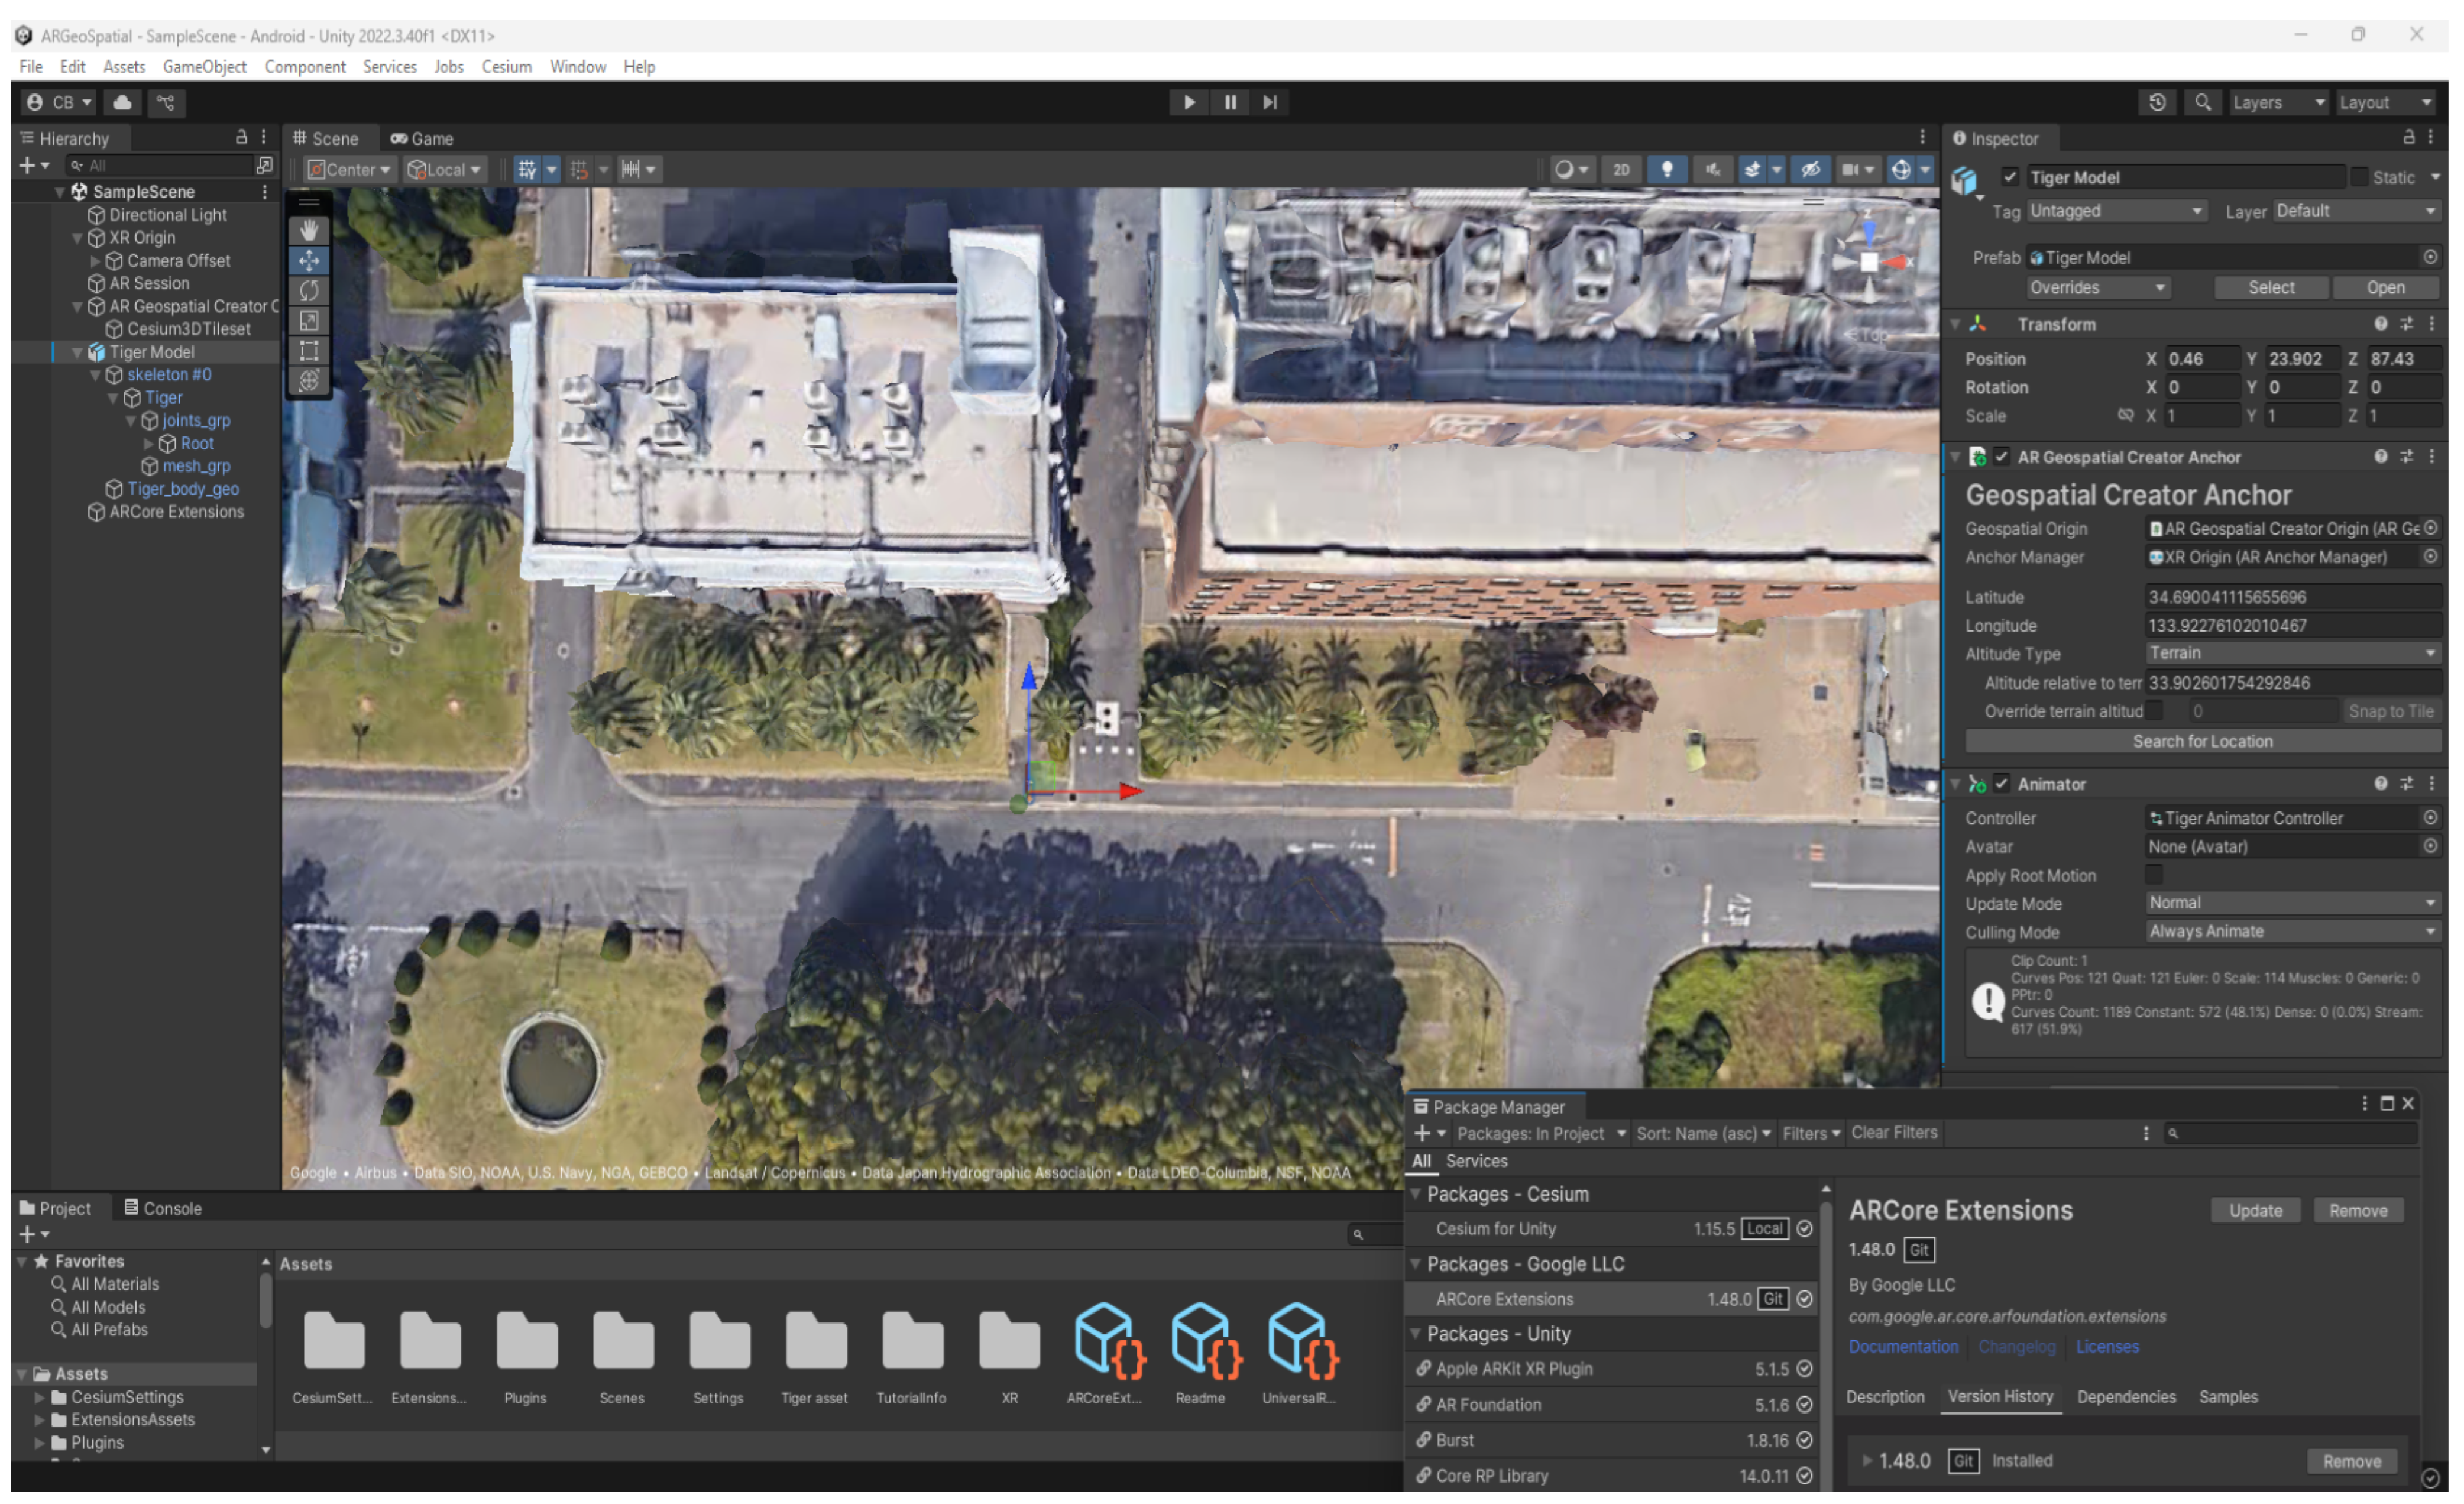Screen dimensions: 2464x1504
Task: Disable the Animator component checkbox
Action: (x=2001, y=784)
